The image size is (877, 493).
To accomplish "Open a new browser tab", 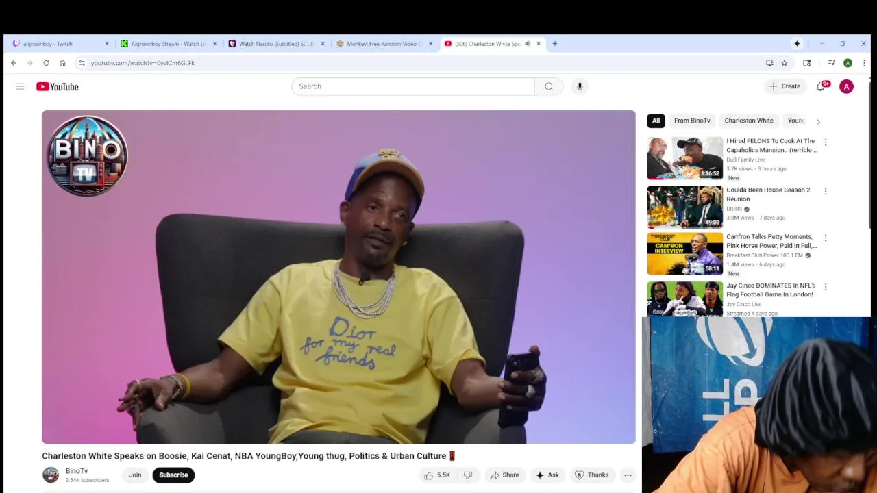I will click(x=555, y=44).
